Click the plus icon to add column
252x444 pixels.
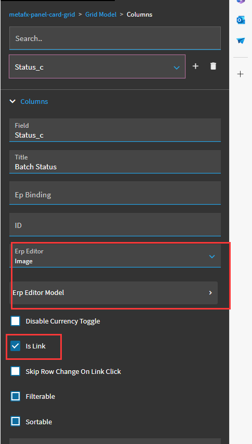(195, 66)
